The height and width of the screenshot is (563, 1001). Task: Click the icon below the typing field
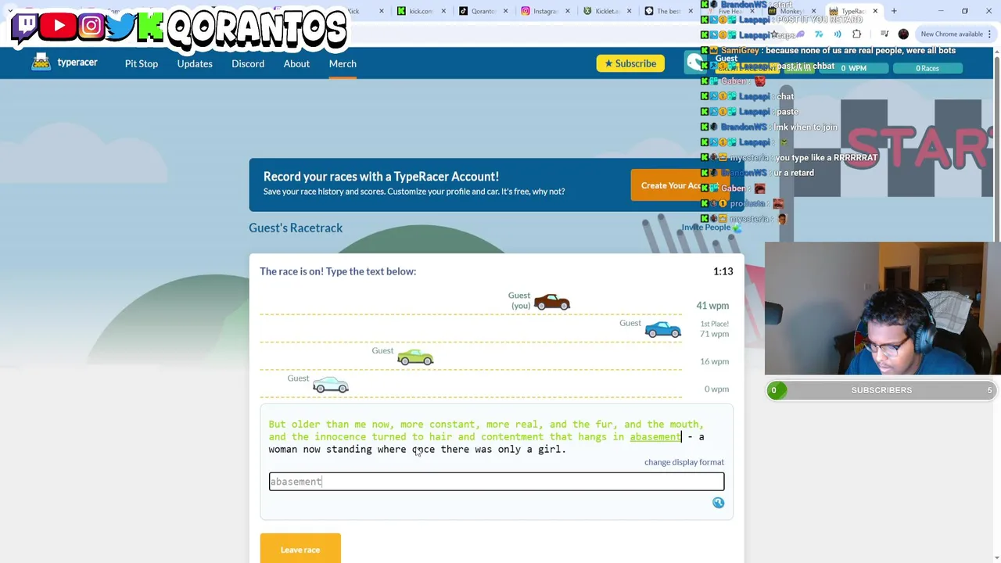click(718, 503)
